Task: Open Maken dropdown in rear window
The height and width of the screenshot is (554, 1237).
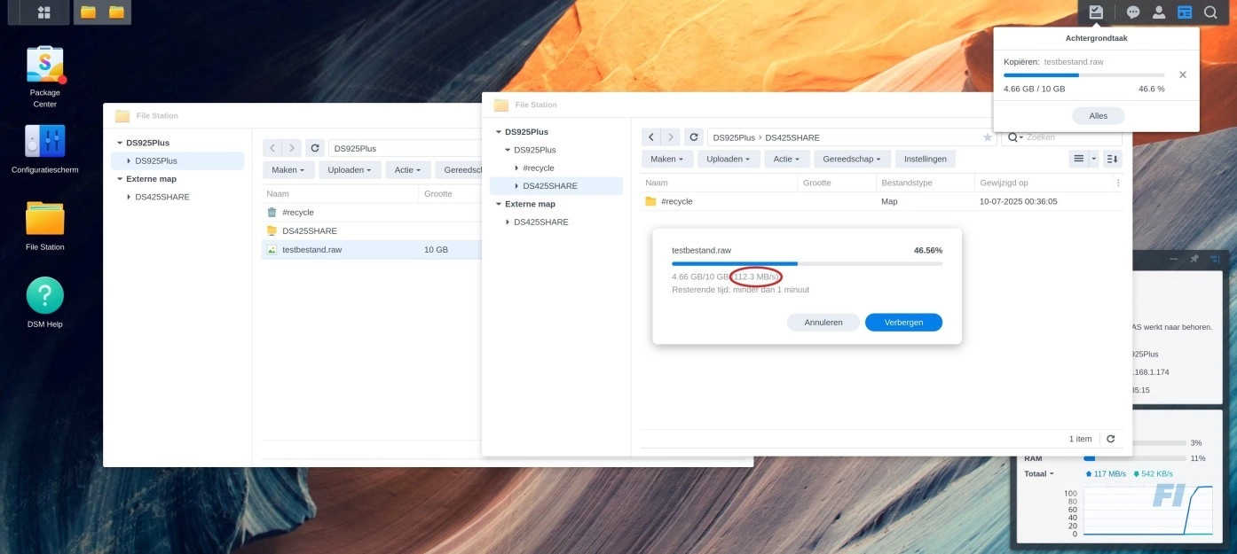Action: [288, 169]
